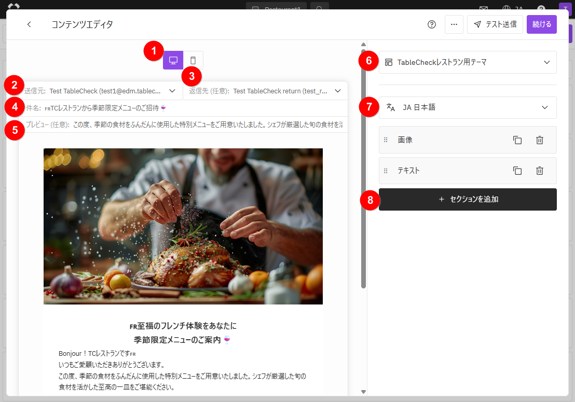Click the セクションを追加 button
Viewport: 575px width, 402px height.
point(468,199)
